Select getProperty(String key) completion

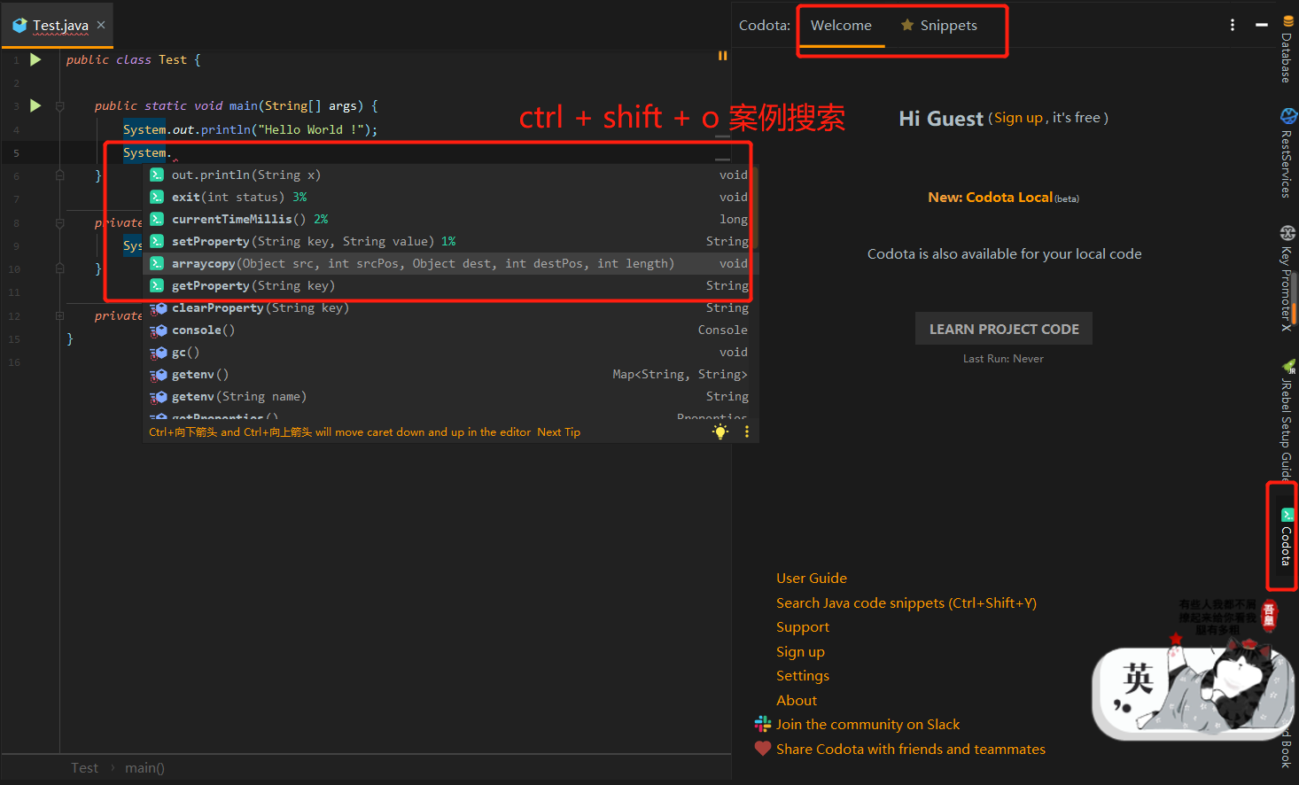pos(450,285)
